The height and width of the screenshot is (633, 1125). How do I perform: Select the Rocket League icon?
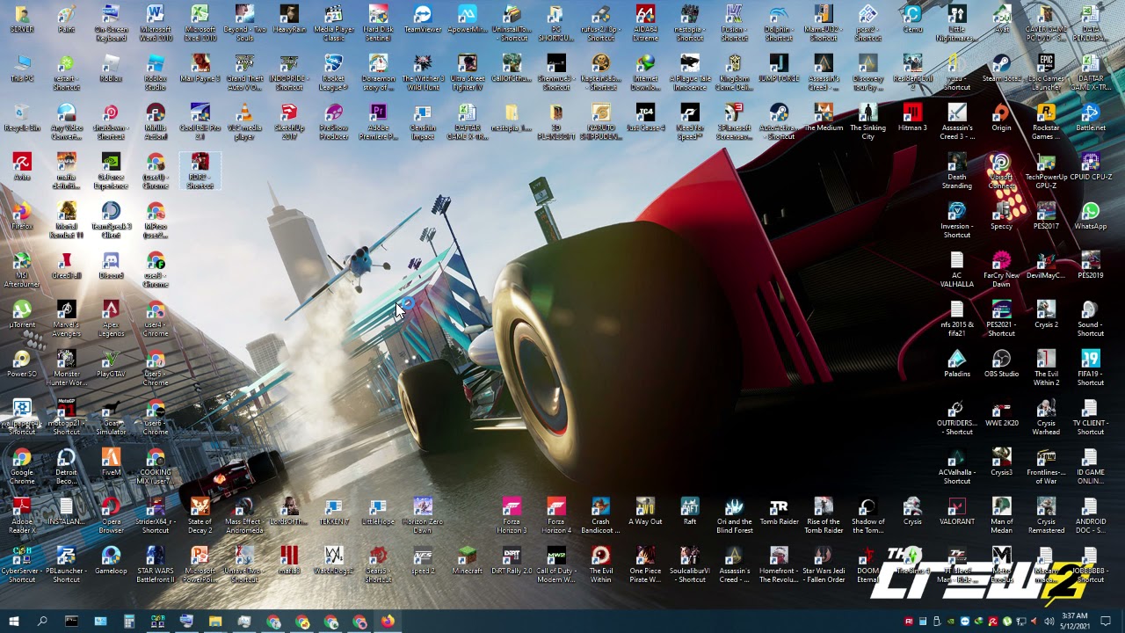(x=333, y=73)
